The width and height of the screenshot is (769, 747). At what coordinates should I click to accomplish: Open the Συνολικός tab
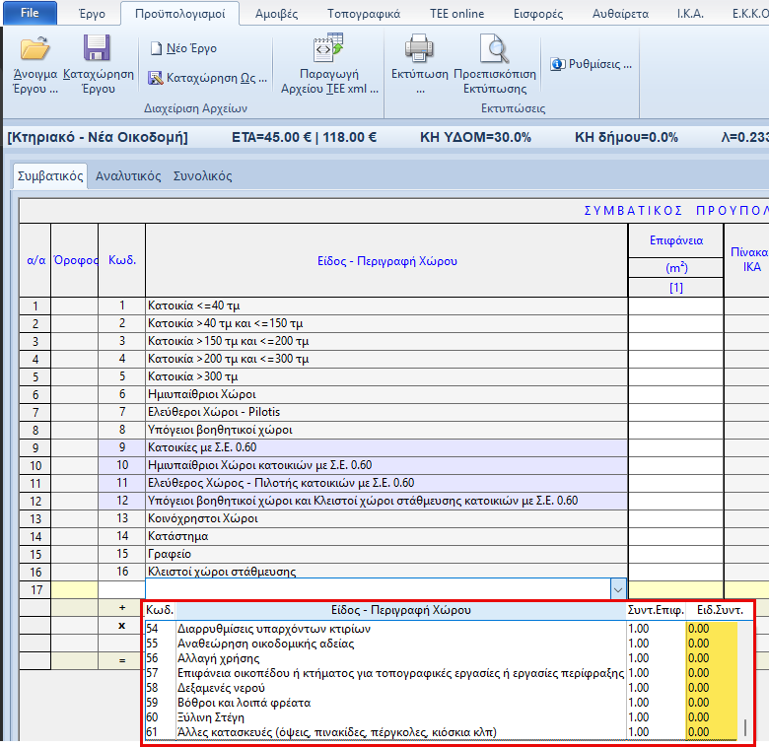pyautogui.click(x=202, y=176)
